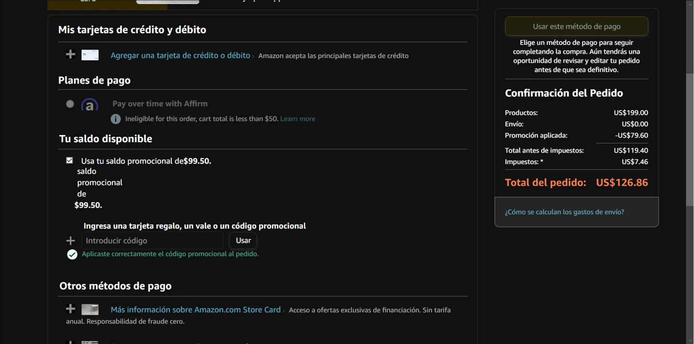Open ¿Cómo se calculan los gastos de envío?
This screenshot has width=694, height=344.
coord(564,212)
